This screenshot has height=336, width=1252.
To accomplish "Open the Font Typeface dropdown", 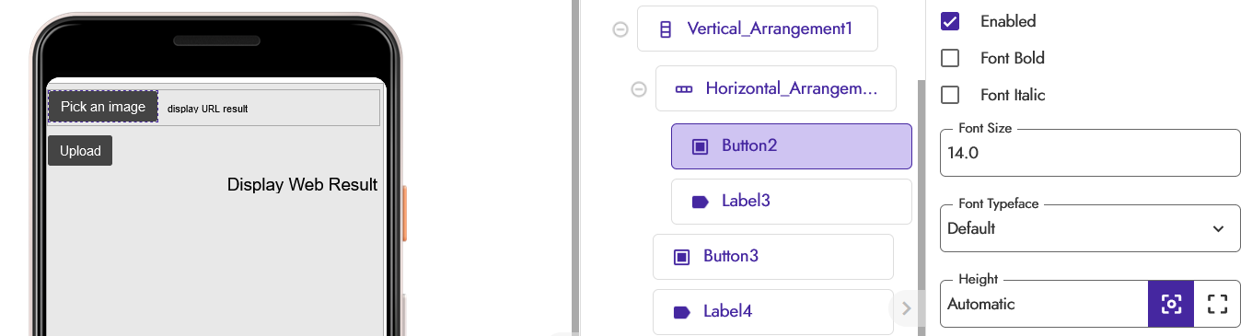I will pyautogui.click(x=1090, y=228).
